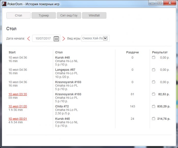The width and height of the screenshot is (178, 148).
Task: Click wallet icon beside 82,53 р. result
Action: coord(154,94)
